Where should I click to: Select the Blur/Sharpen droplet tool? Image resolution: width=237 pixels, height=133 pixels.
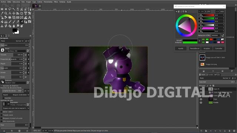(x=14, y=26)
